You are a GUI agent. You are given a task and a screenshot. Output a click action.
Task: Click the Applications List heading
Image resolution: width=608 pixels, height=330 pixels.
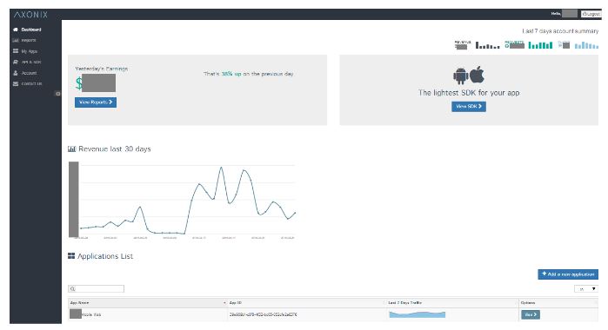[105, 256]
